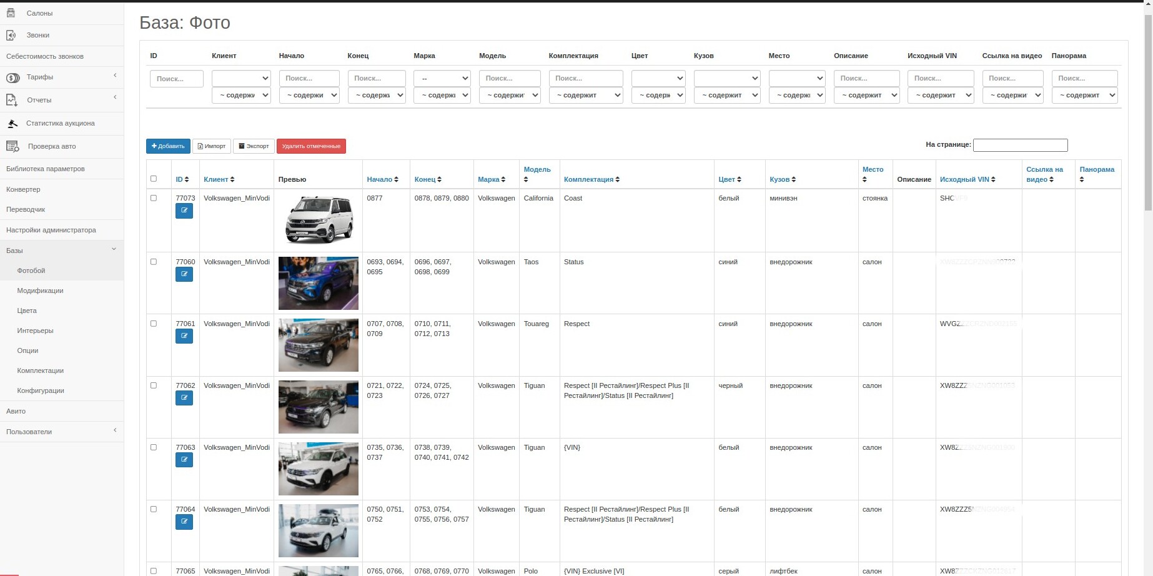Viewport: 1153px width, 576px height.
Task: Open the Авито sidebar item
Action: [x=16, y=411]
